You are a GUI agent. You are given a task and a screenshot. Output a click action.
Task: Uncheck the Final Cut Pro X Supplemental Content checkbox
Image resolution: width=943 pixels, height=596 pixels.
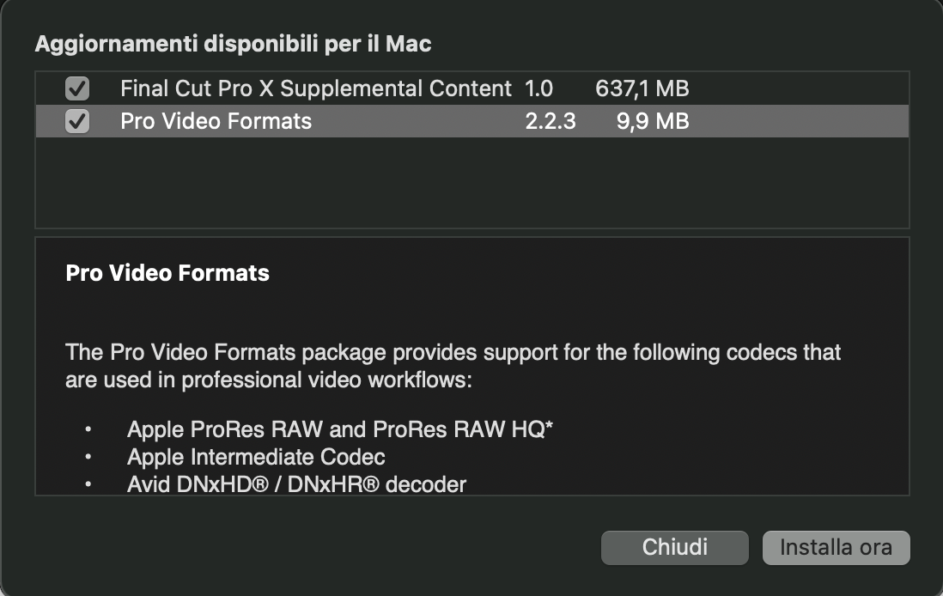[x=77, y=88]
